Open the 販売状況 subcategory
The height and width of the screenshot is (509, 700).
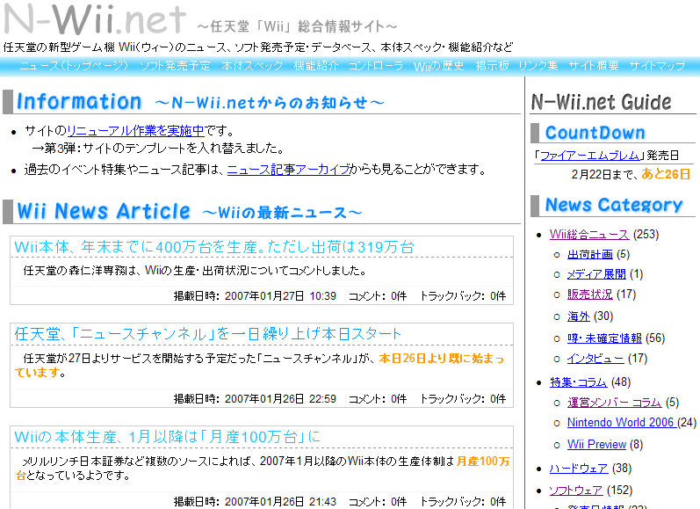pos(589,294)
